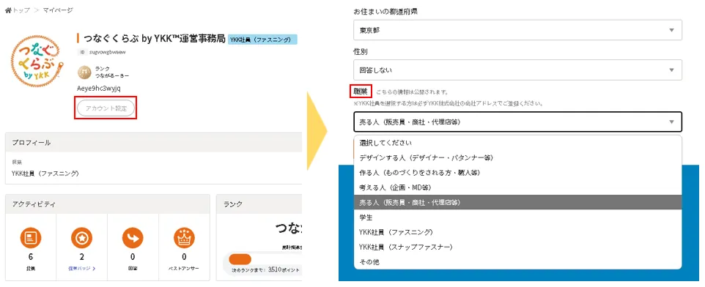The height and width of the screenshot is (287, 705).
Task: Click the ベストアンサー crown icon
Action: [x=185, y=238]
